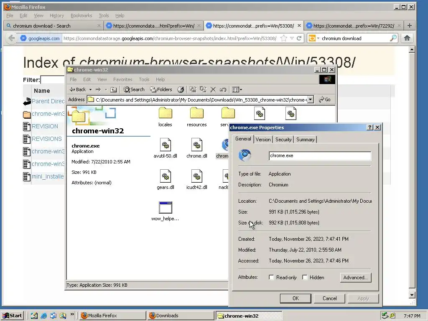Open the History pane in Explorer toolbar
Screen dimensions: 428x321
[181, 89]
